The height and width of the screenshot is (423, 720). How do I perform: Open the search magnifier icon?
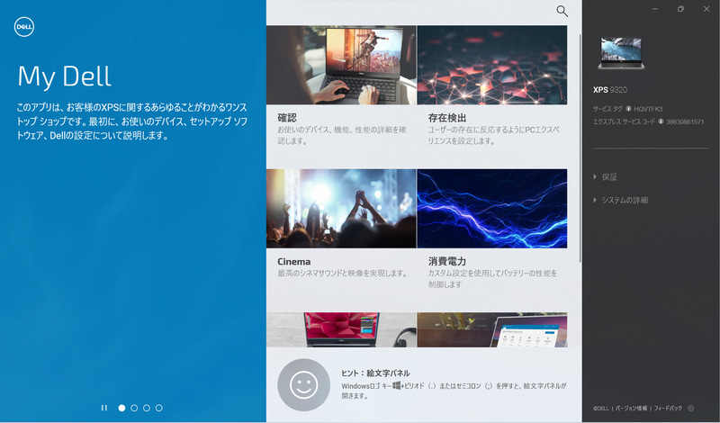(x=562, y=11)
